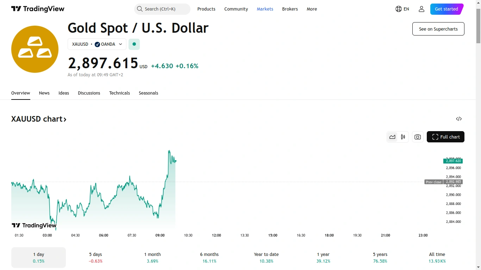Switch chart to area line style
Viewport: 481px width, 270px height.
pos(392,137)
